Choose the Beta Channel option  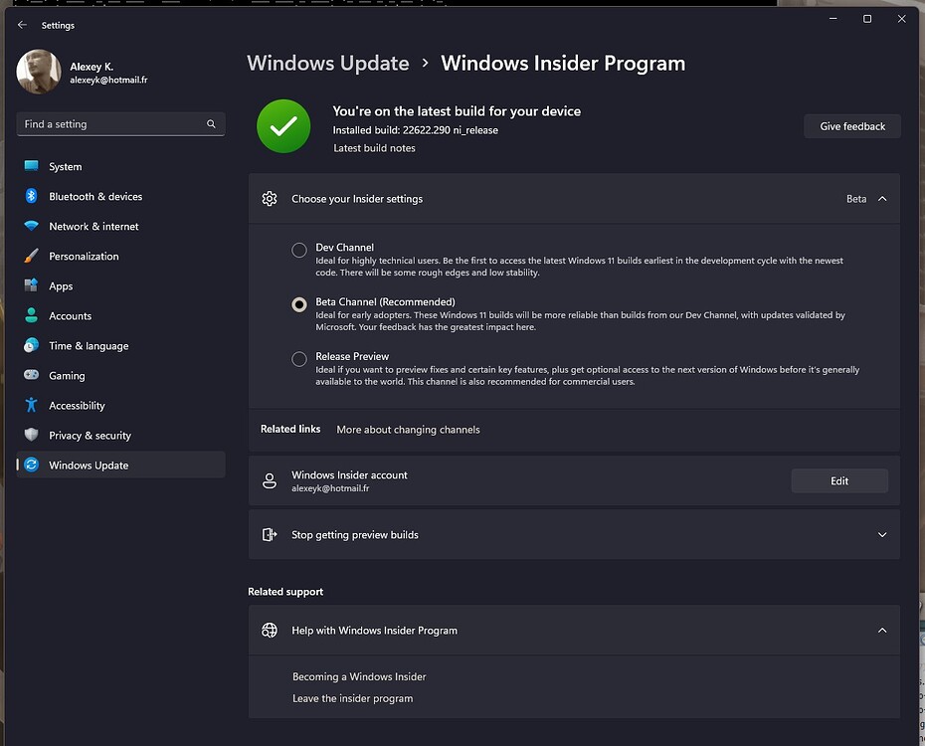[x=298, y=304]
